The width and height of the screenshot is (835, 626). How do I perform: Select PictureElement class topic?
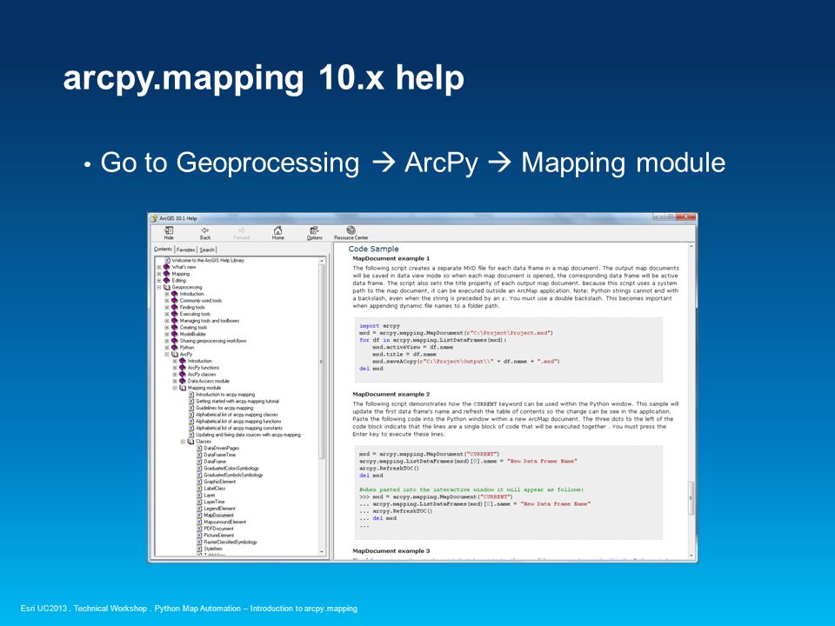[219, 536]
